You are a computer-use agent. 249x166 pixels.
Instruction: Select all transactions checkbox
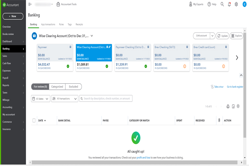34,120
